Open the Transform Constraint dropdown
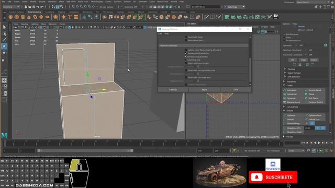The image size is (335, 188). (306, 55)
